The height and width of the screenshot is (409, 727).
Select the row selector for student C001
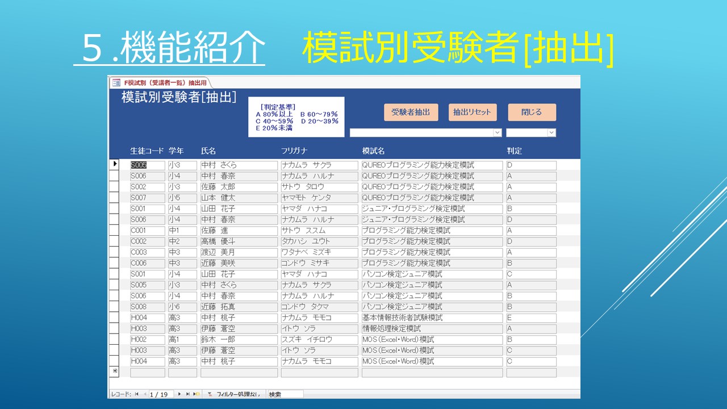coord(115,231)
